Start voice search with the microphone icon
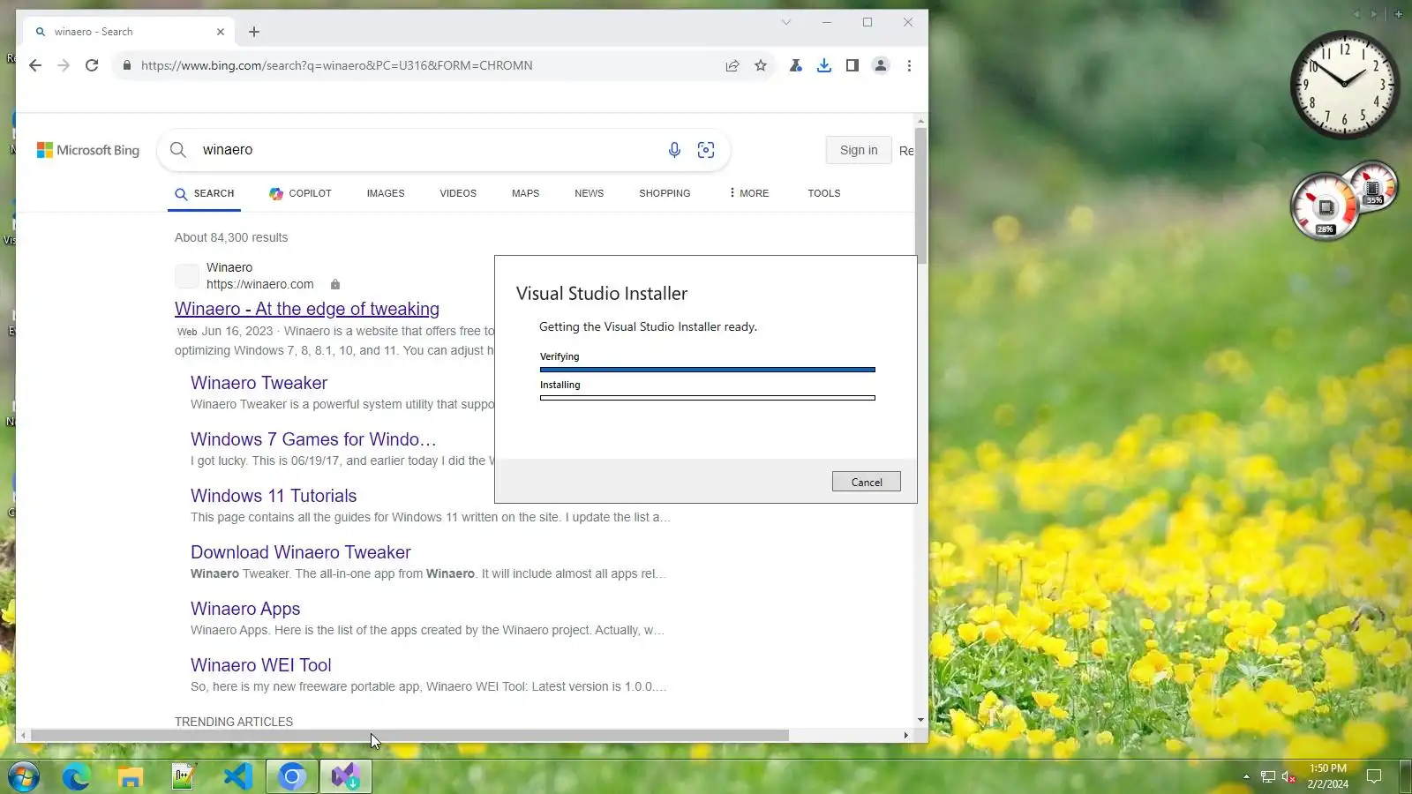The width and height of the screenshot is (1412, 794). click(x=674, y=150)
